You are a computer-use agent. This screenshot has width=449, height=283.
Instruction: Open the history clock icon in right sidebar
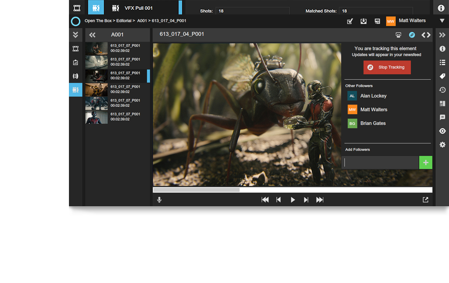click(442, 90)
